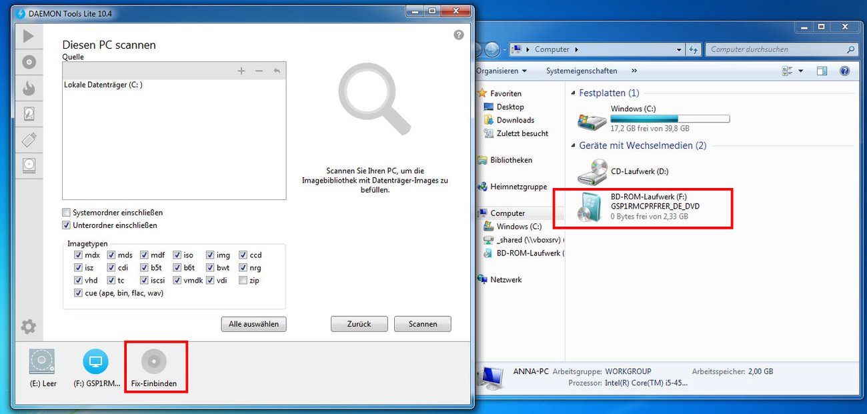Open the Computer address bar dropdown

pyautogui.click(x=680, y=49)
